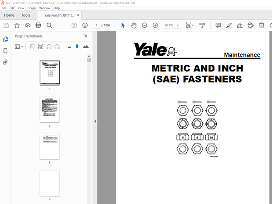Open the Bookmarks pane icon

(x=5, y=51)
